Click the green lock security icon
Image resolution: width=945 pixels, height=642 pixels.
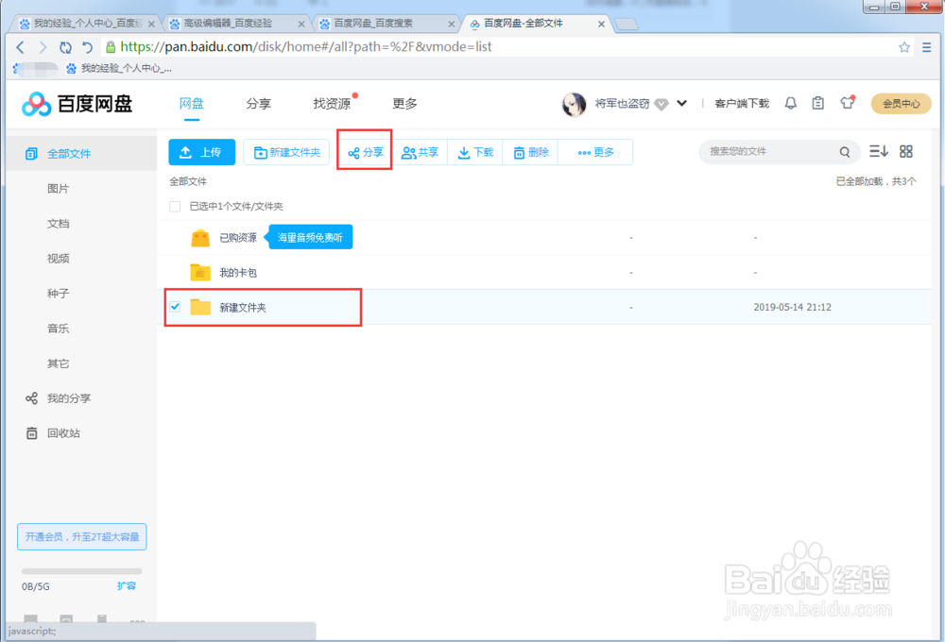(111, 47)
